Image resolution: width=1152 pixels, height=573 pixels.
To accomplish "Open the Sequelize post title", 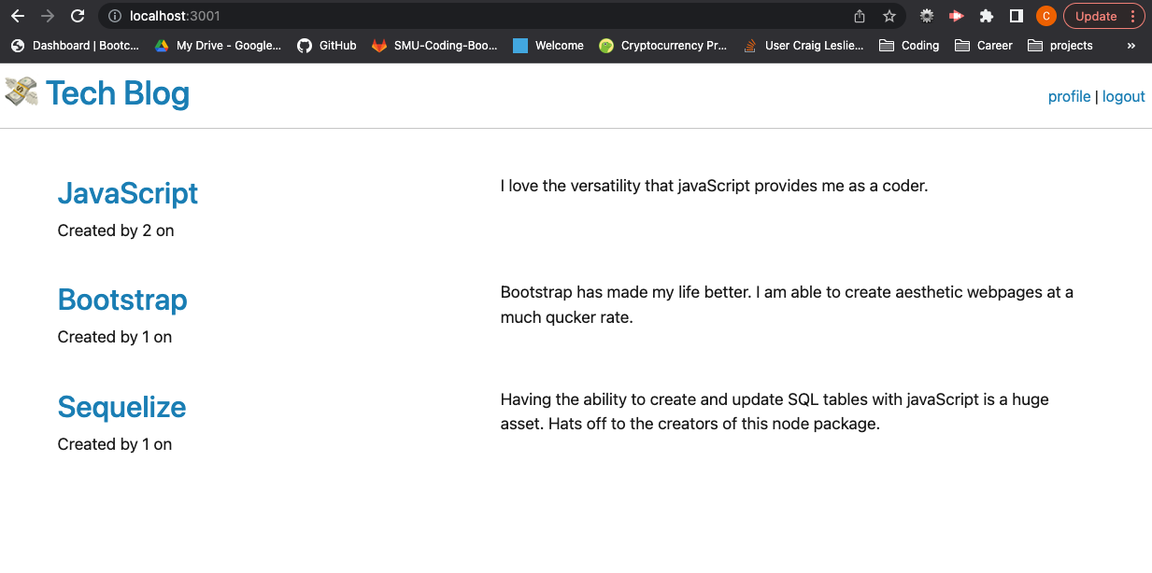I will (121, 407).
